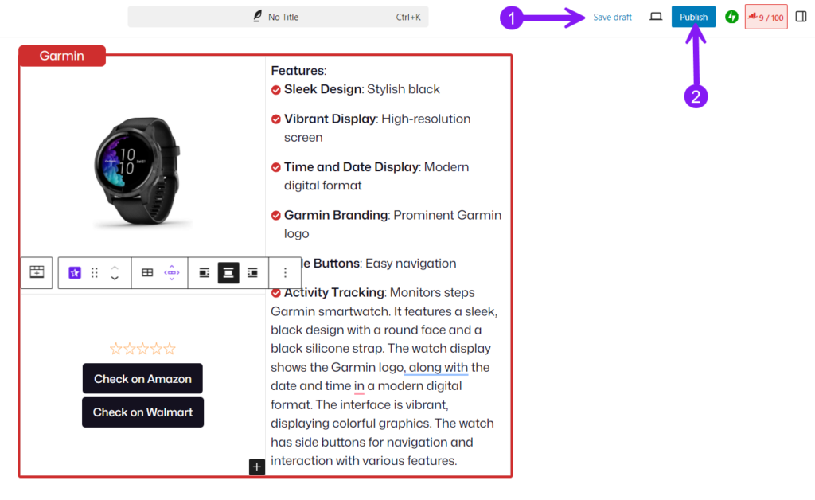Click the block drag handle dots
Screen dimensions: 815x500
pos(95,273)
